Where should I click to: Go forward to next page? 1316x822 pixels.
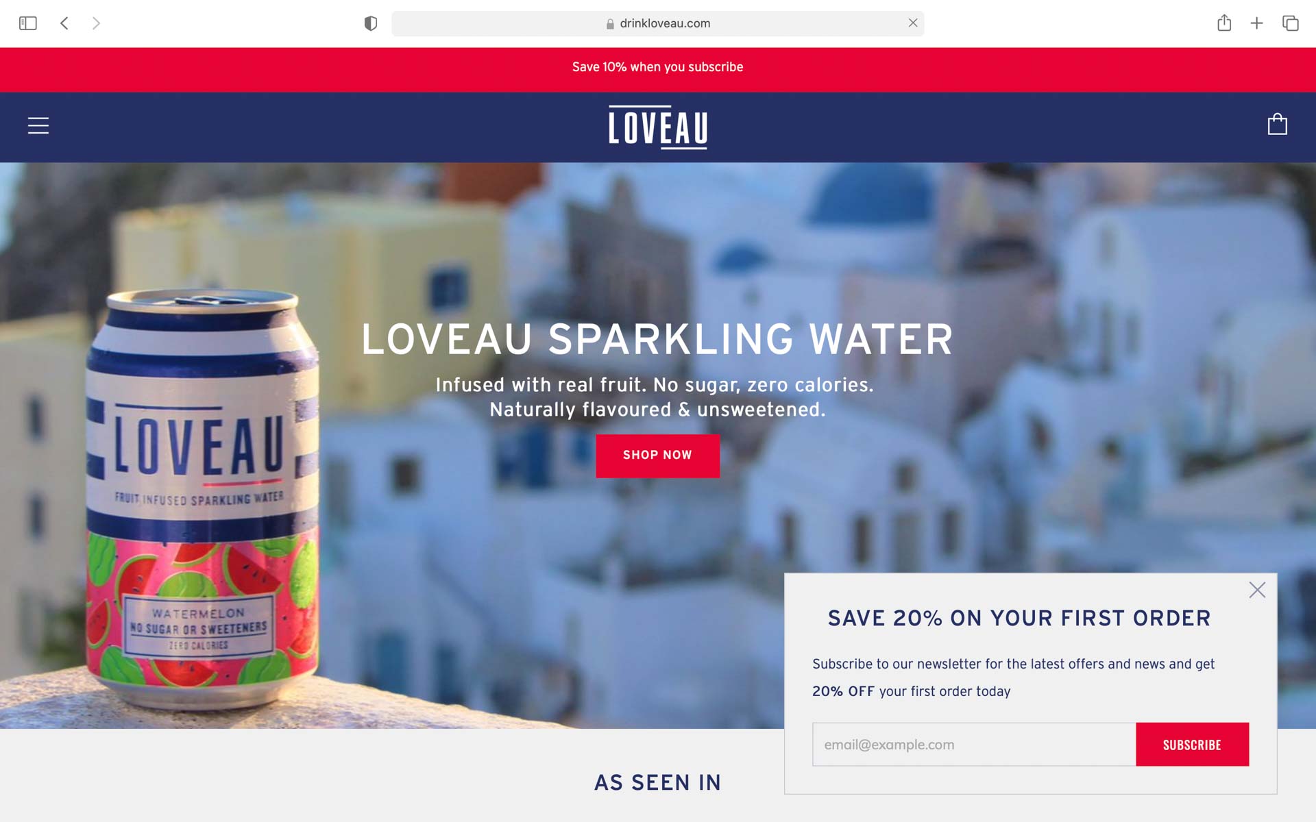click(x=96, y=23)
